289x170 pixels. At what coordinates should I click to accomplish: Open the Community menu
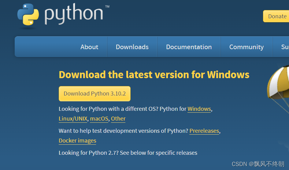click(246, 47)
